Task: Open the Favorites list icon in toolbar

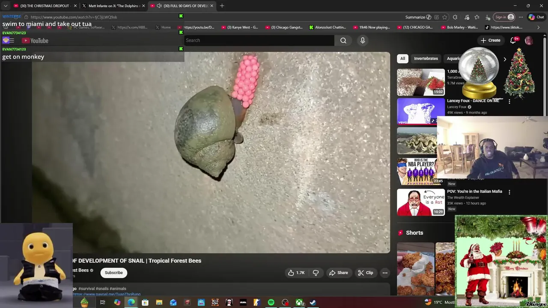Action: click(x=477, y=17)
